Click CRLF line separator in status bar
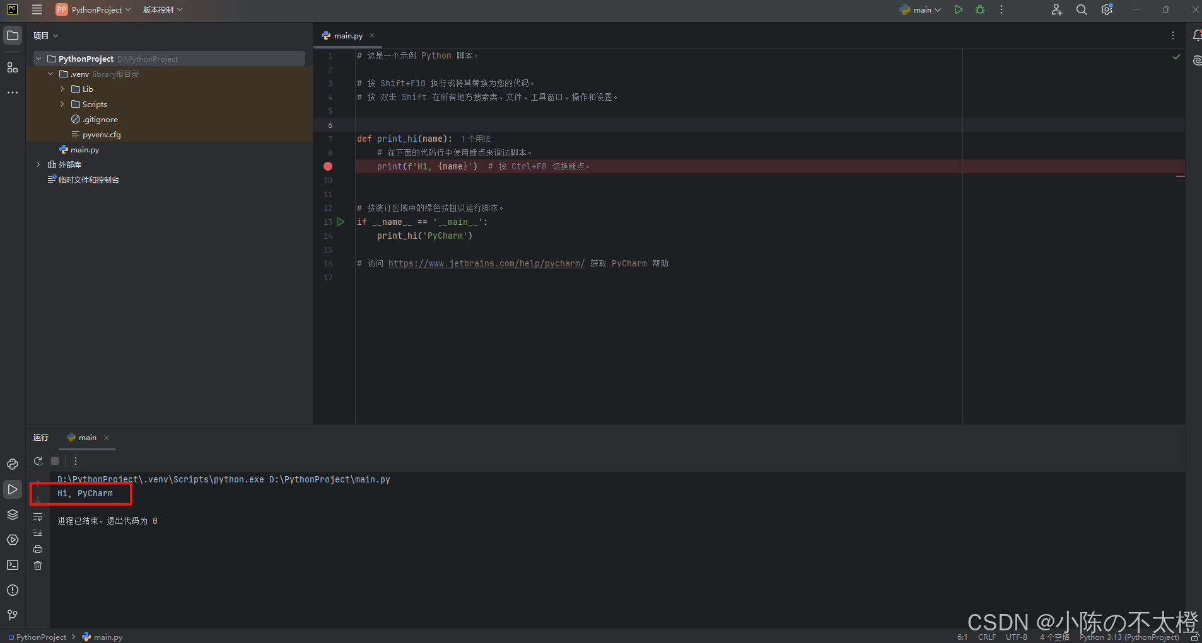Screen dimensions: 1202x643 (987, 637)
